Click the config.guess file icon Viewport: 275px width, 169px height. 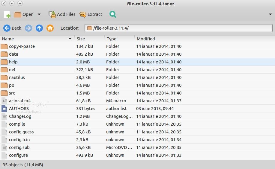coord(4,132)
